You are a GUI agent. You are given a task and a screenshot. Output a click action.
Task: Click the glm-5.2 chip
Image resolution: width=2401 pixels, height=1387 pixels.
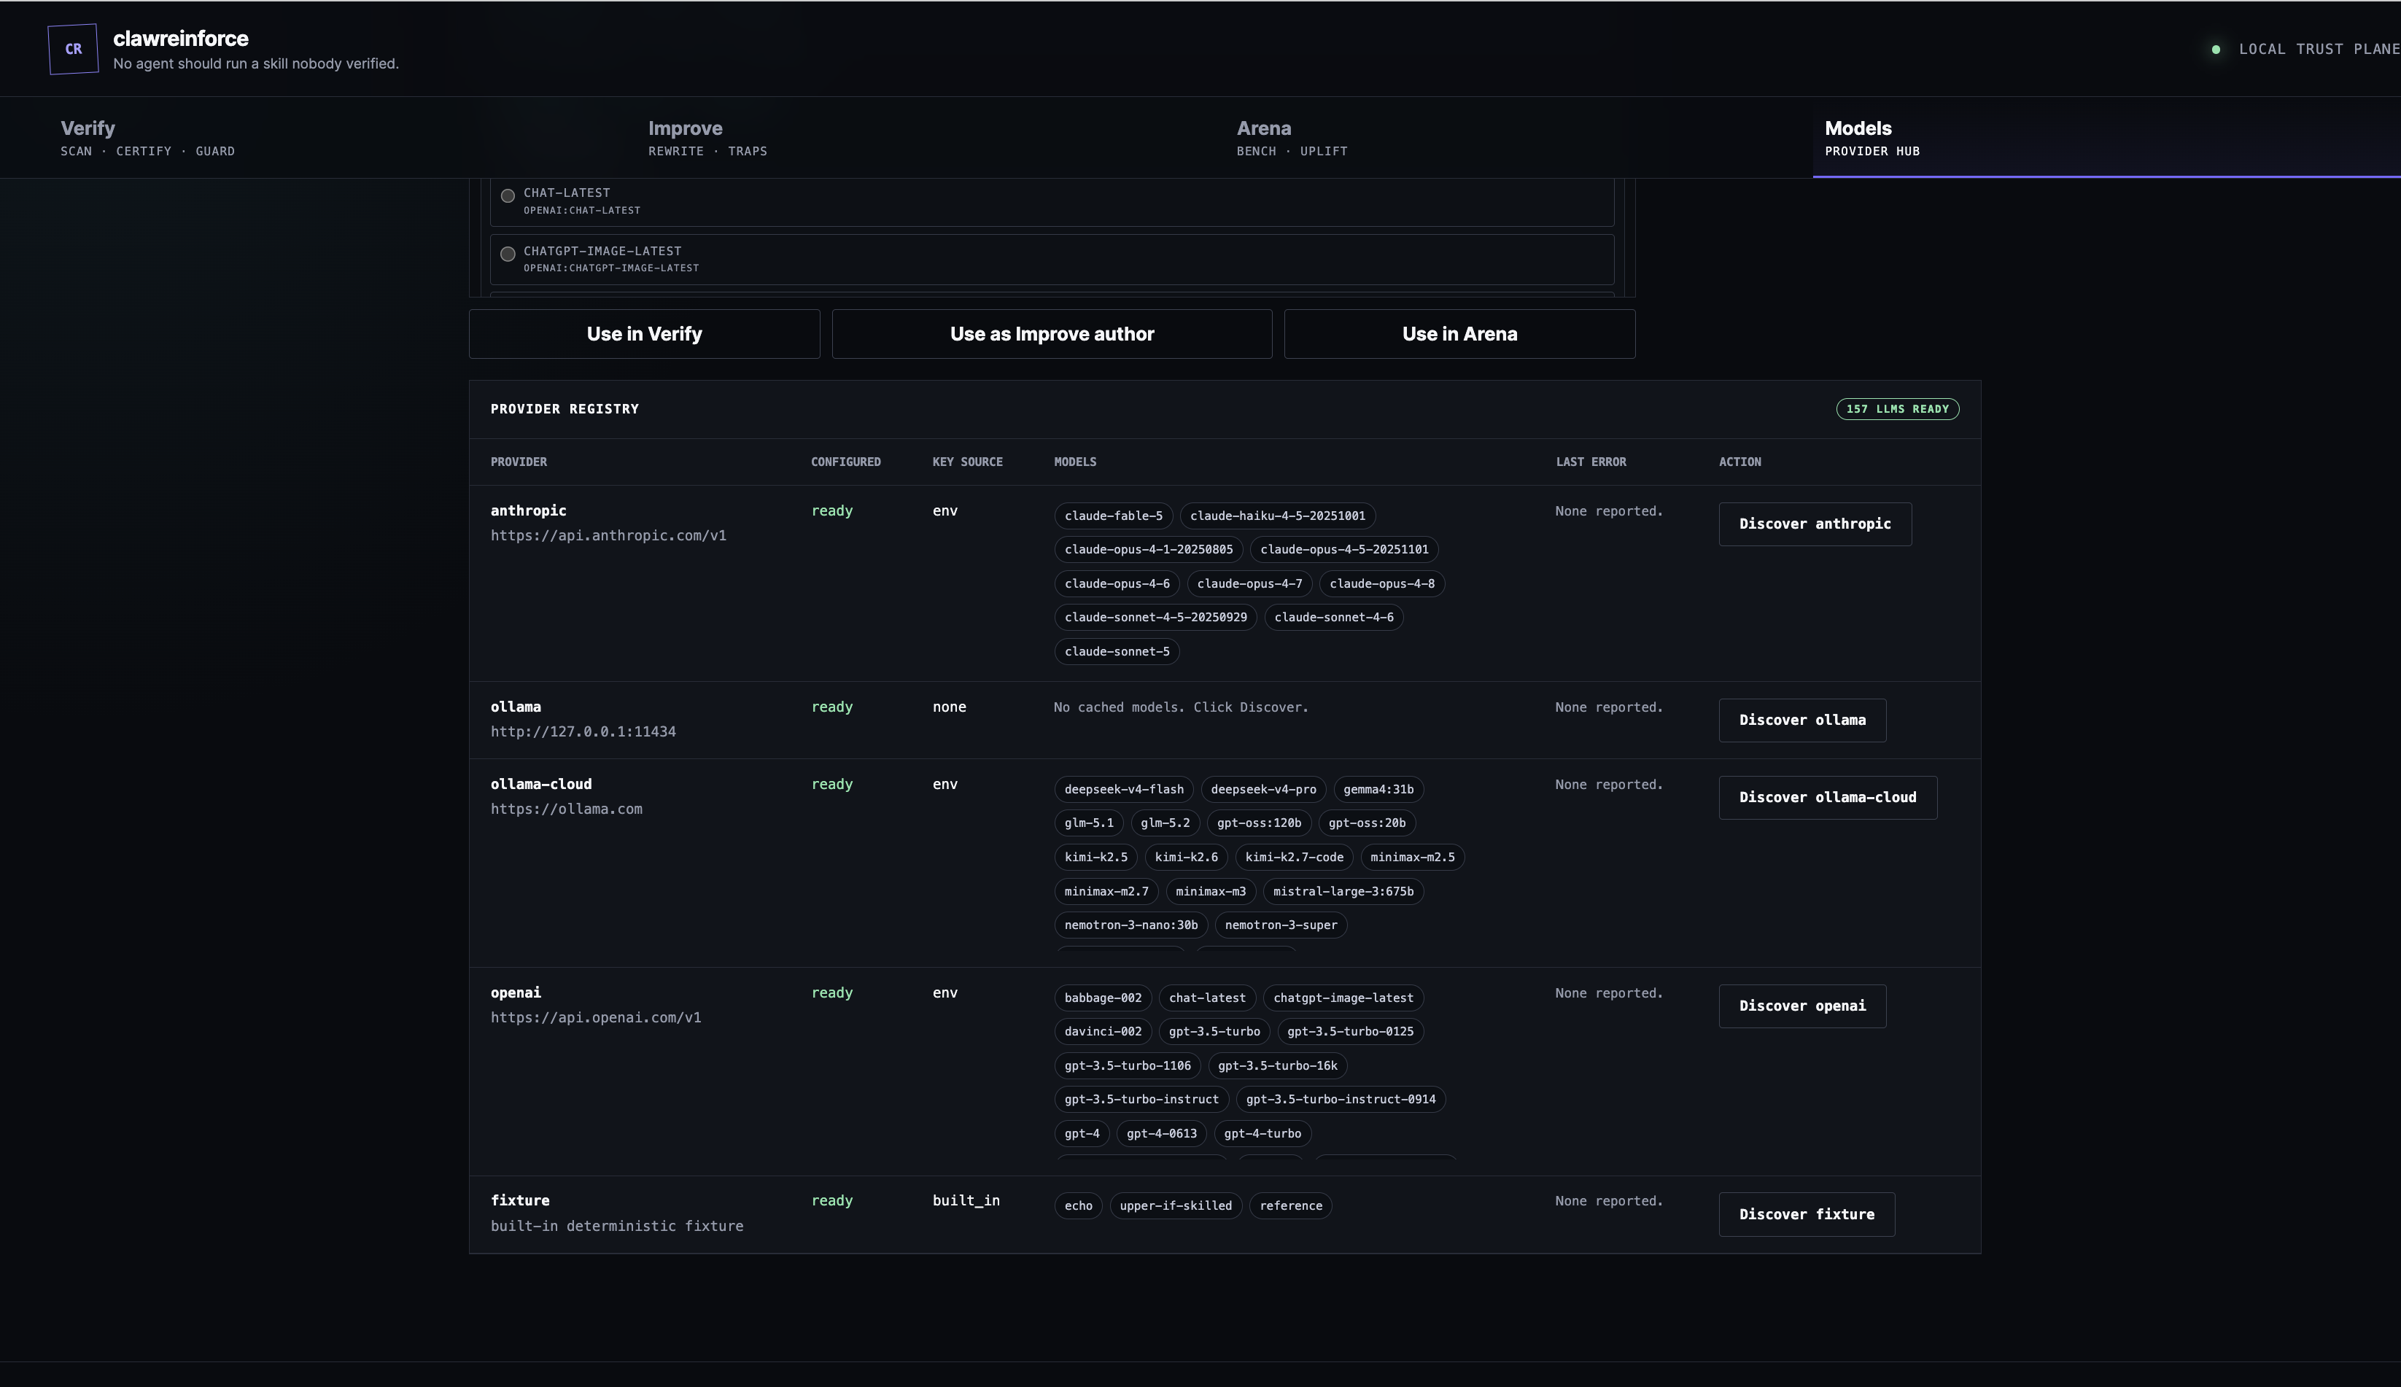(x=1165, y=823)
